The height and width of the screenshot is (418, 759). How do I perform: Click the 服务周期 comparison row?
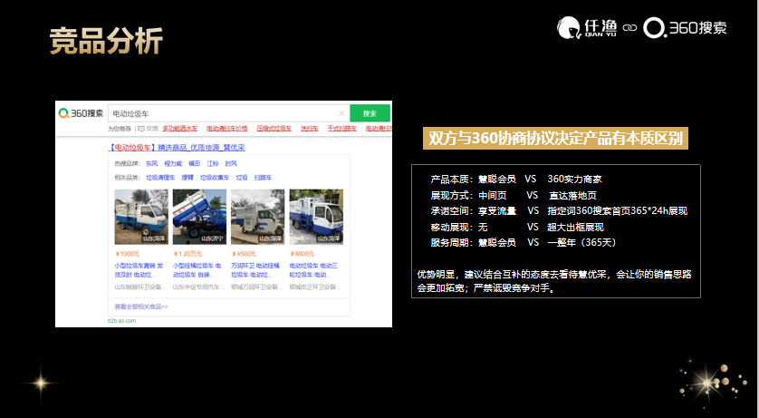click(524, 243)
